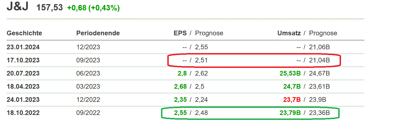Click the +0,68 (+0,43%) price change

coord(93,8)
